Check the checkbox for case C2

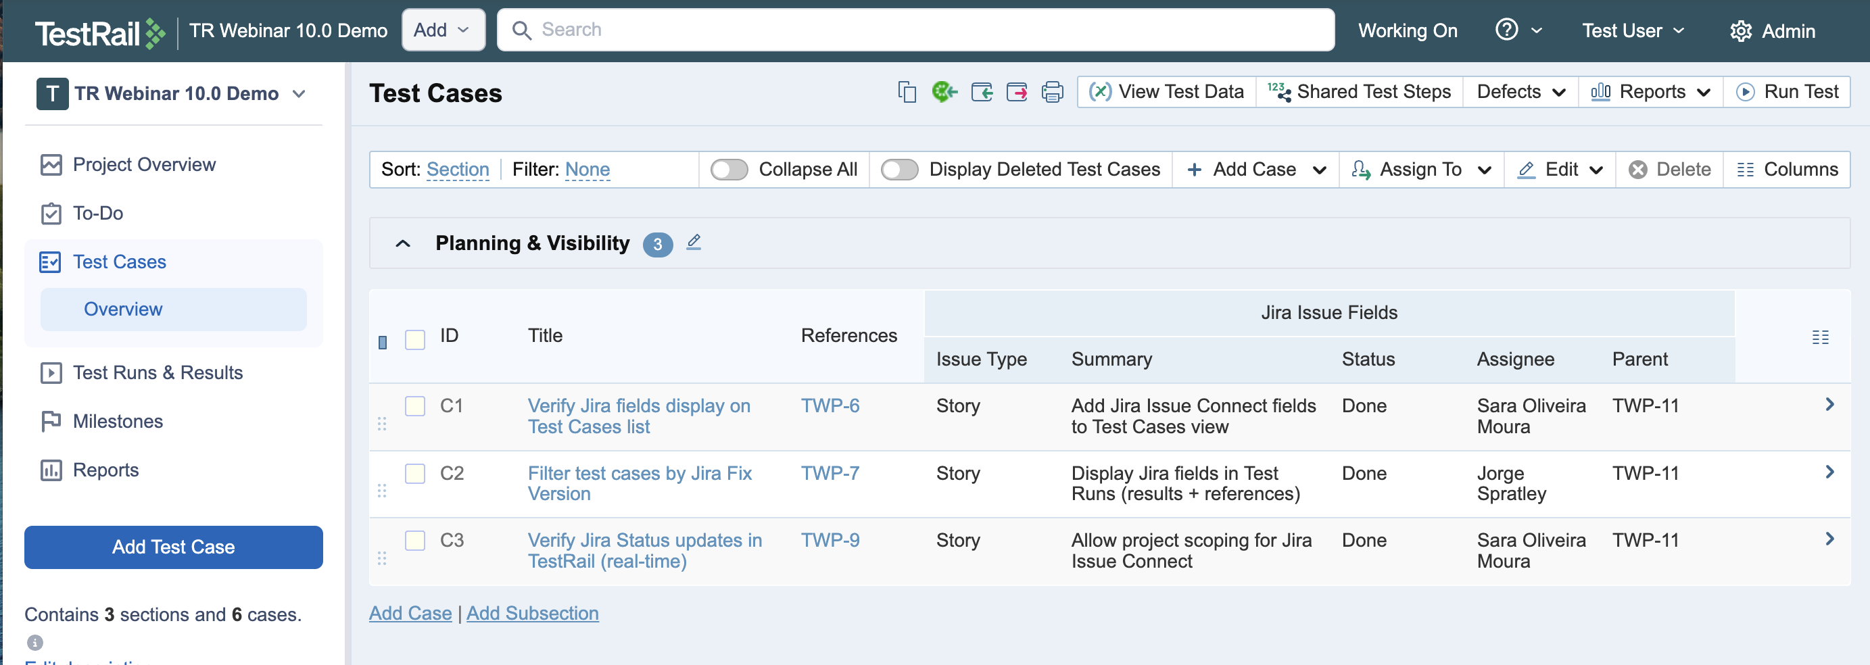pos(414,473)
